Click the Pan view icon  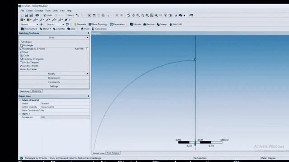(x=133, y=15)
